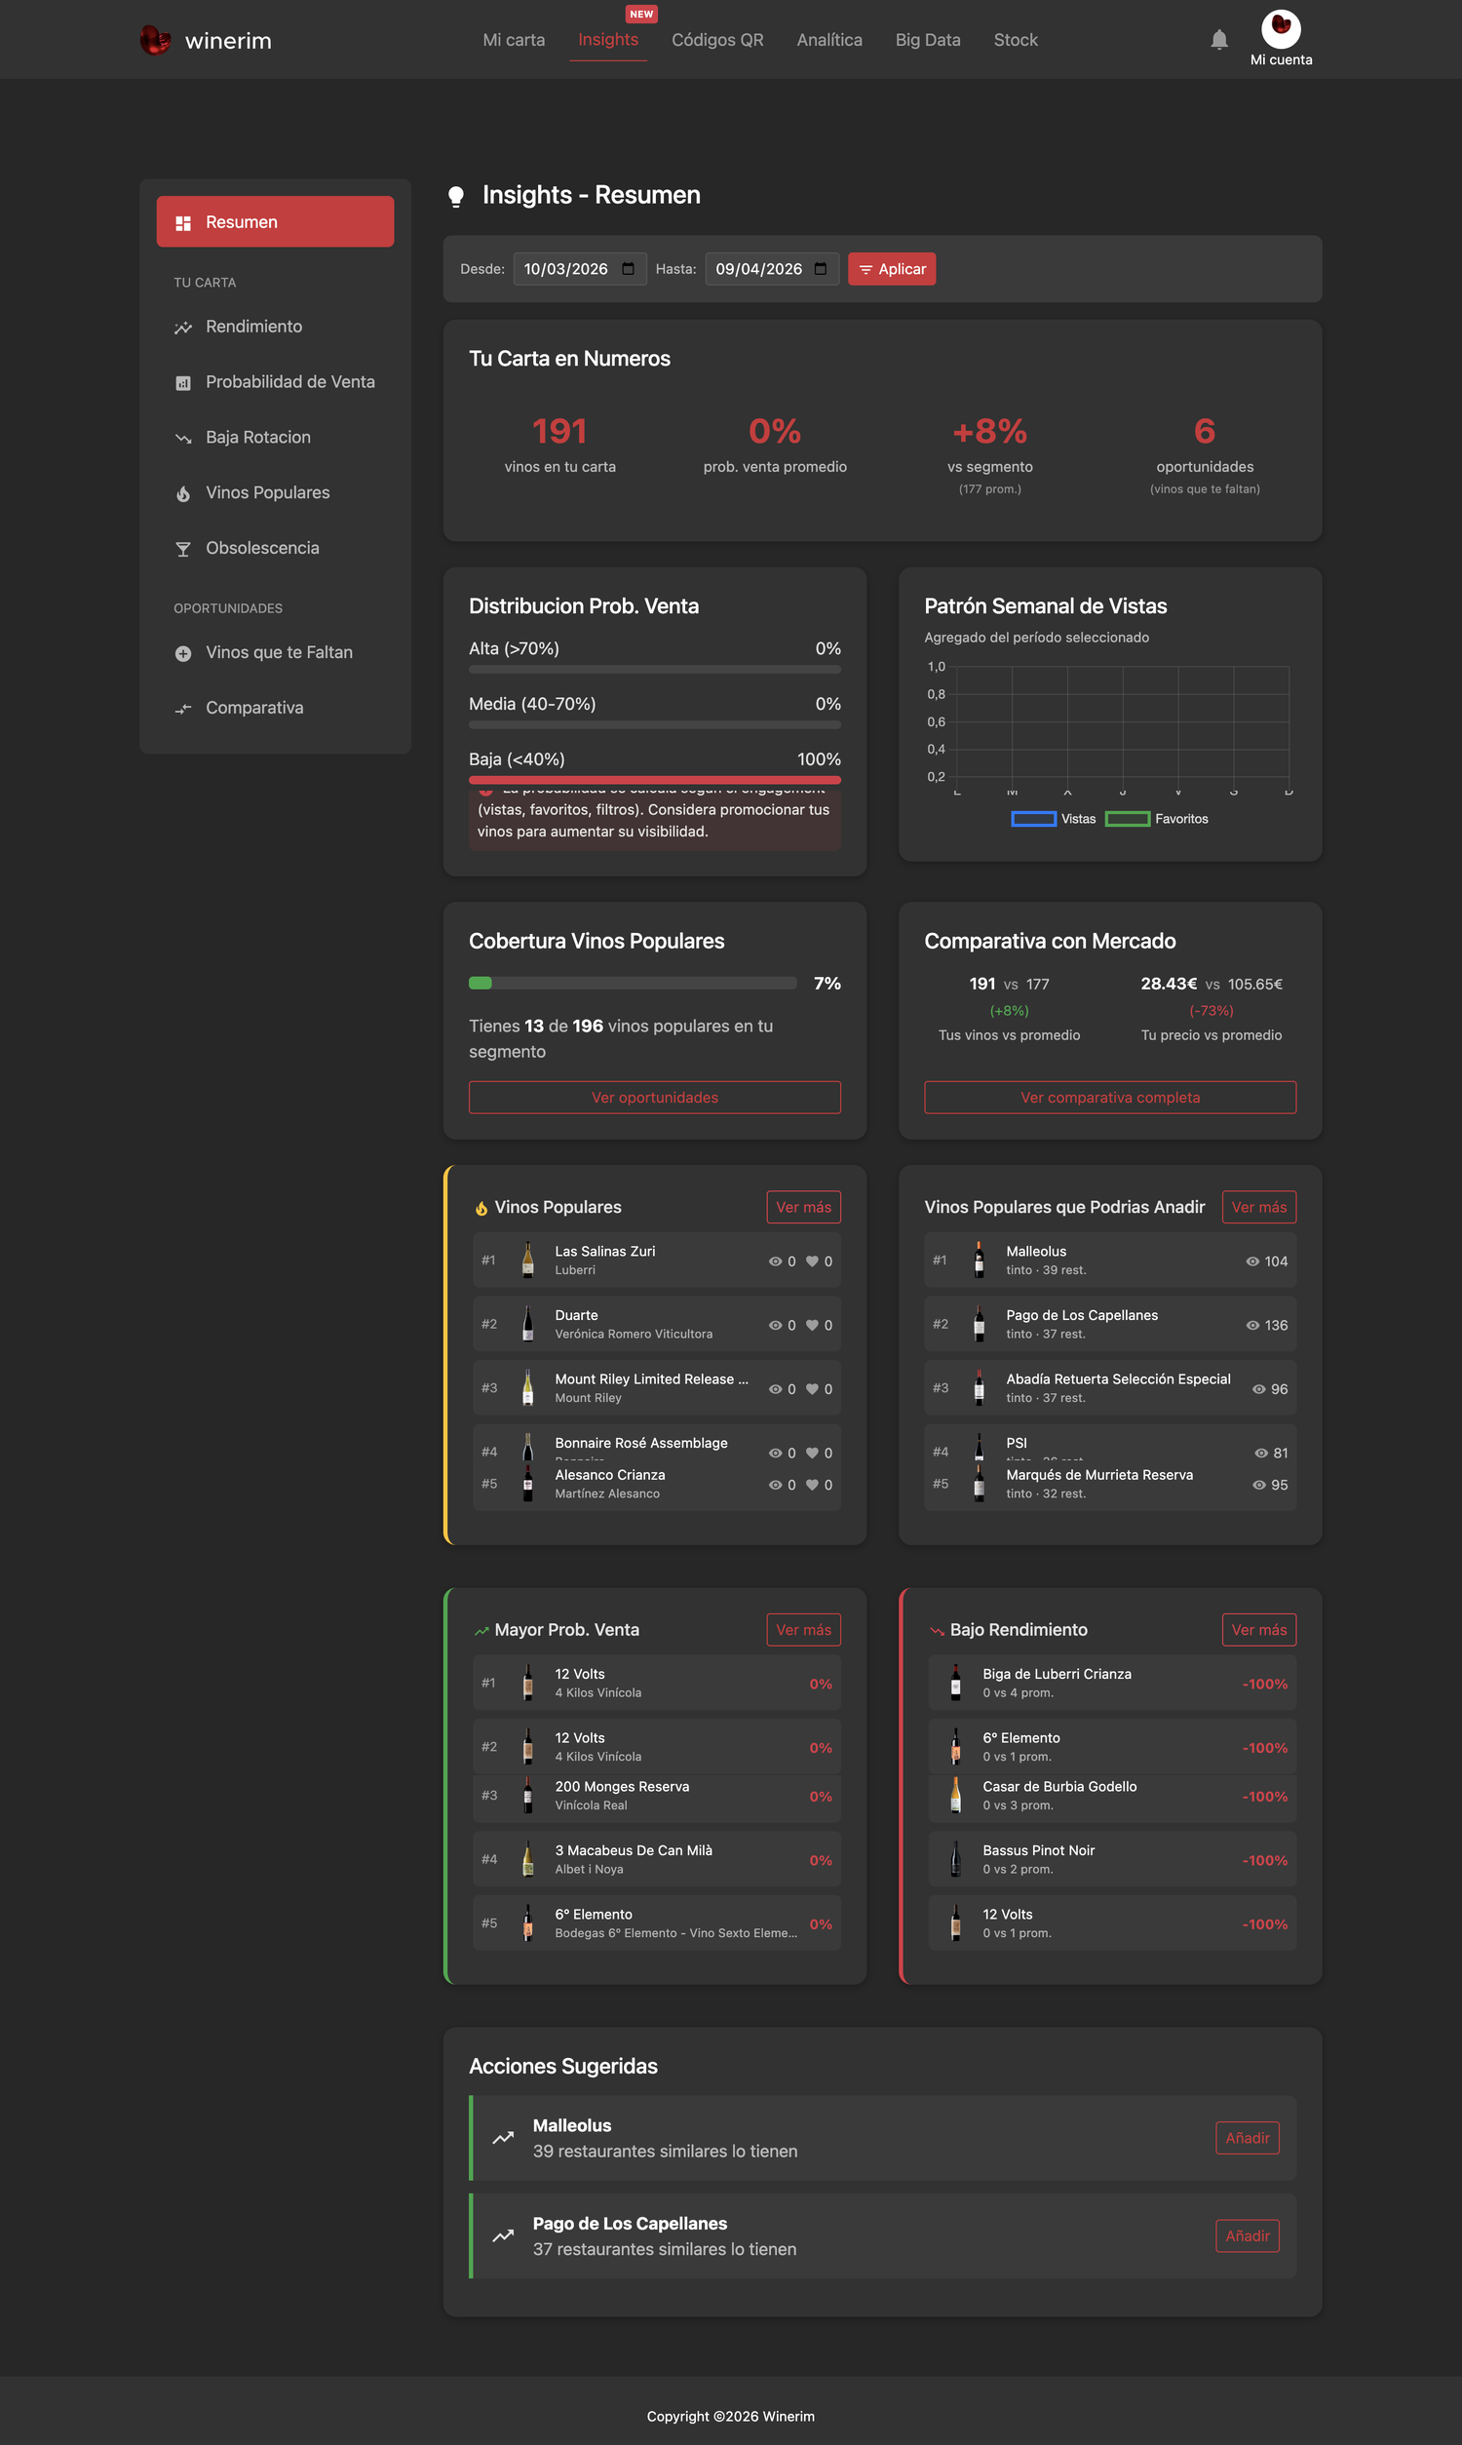Screen dimensions: 1462x2445
Task: Open the Stock tab
Action: (x=1016, y=39)
